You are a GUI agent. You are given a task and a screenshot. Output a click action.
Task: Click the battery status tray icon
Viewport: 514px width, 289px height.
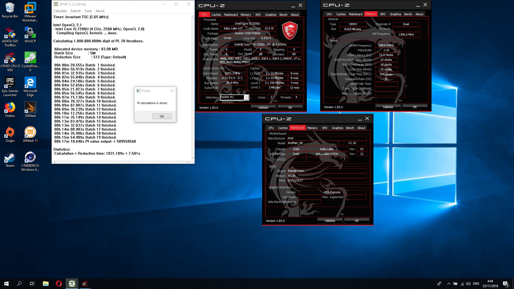click(x=455, y=284)
